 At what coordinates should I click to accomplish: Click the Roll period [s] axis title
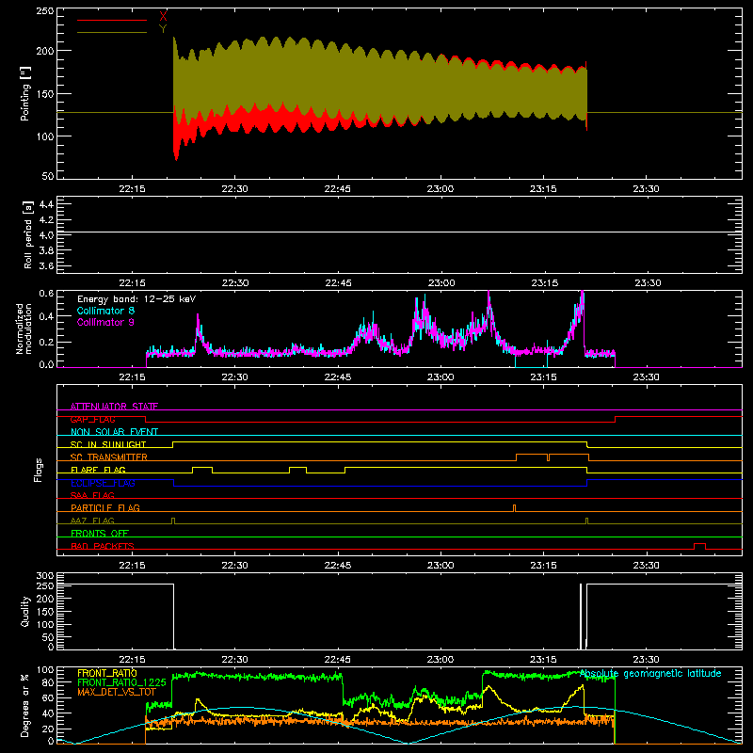click(28, 234)
